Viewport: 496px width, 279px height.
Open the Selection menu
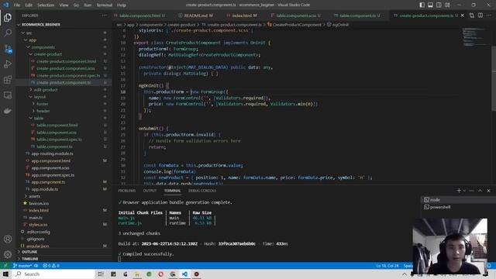pyautogui.click(x=46, y=5)
